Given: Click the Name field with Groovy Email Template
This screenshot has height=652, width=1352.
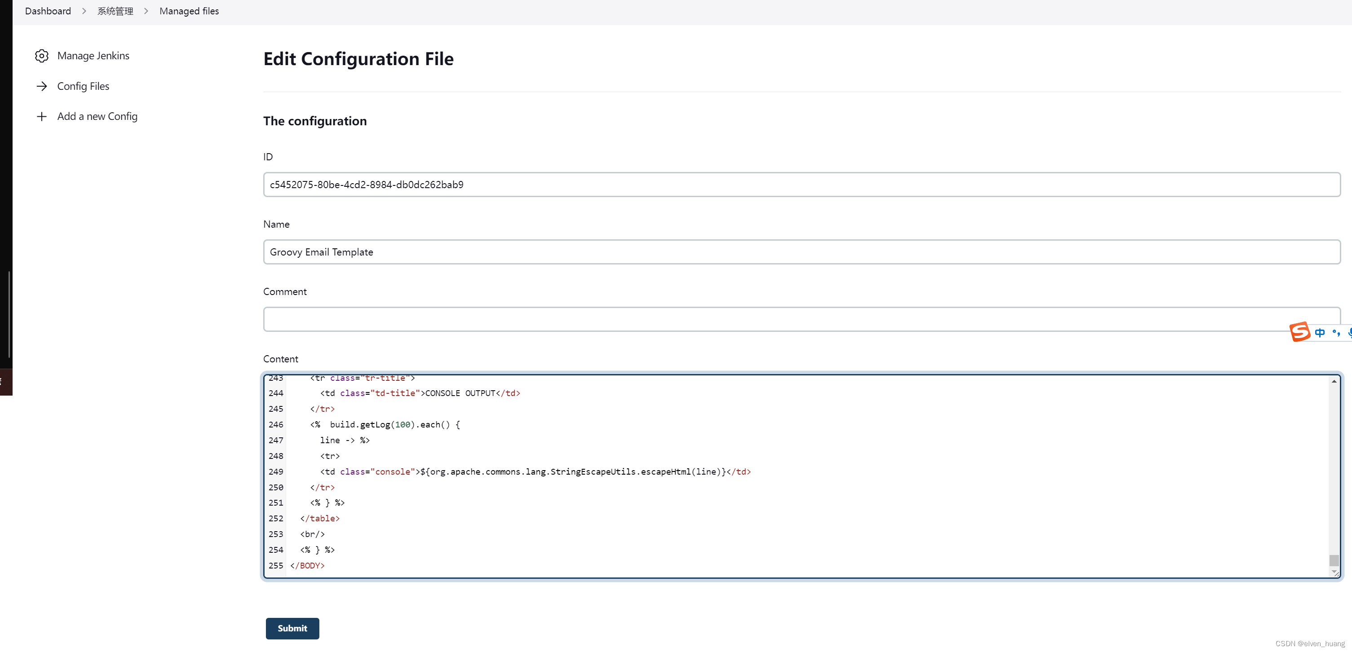Looking at the screenshot, I should pyautogui.click(x=801, y=252).
